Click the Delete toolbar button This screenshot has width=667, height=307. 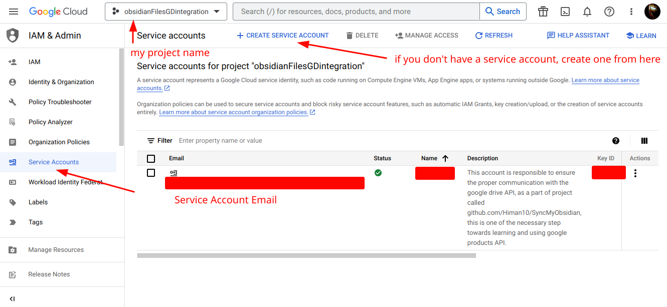point(362,36)
